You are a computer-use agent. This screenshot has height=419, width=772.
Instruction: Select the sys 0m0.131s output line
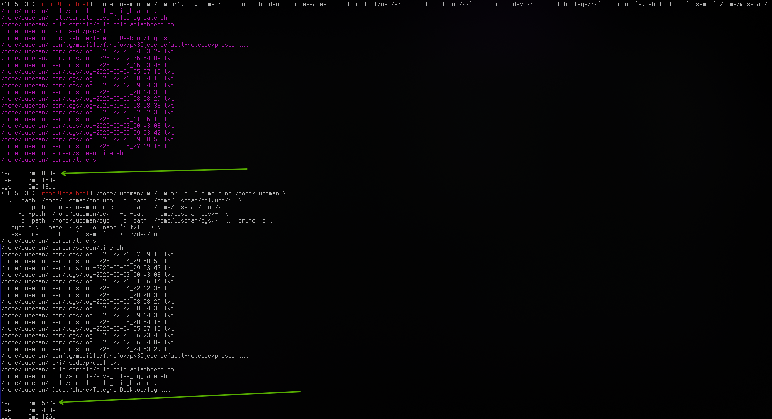(x=29, y=187)
